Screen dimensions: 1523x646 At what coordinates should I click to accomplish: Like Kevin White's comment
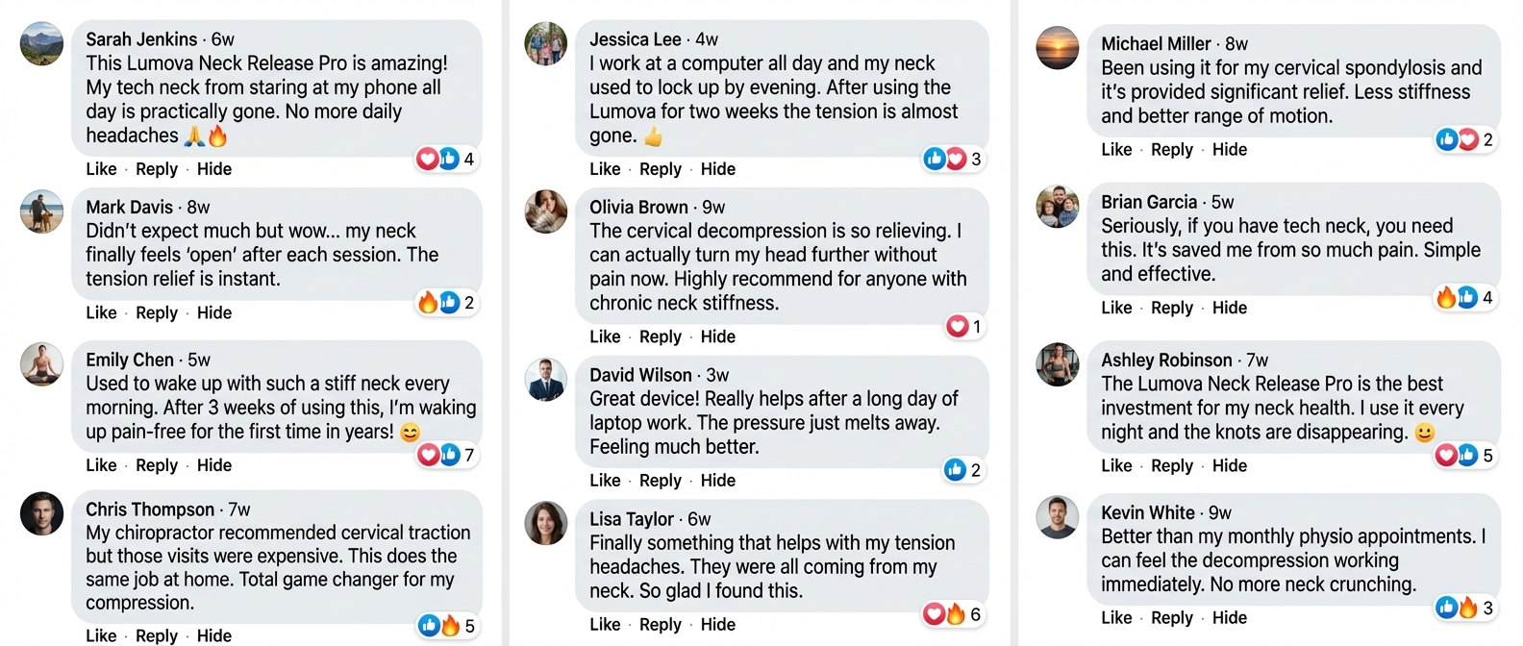click(x=1116, y=618)
